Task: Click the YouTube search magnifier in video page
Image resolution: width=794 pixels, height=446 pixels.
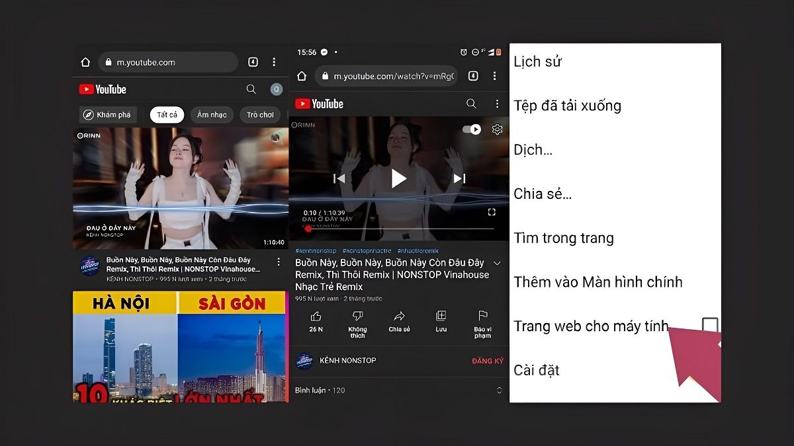Action: (471, 104)
